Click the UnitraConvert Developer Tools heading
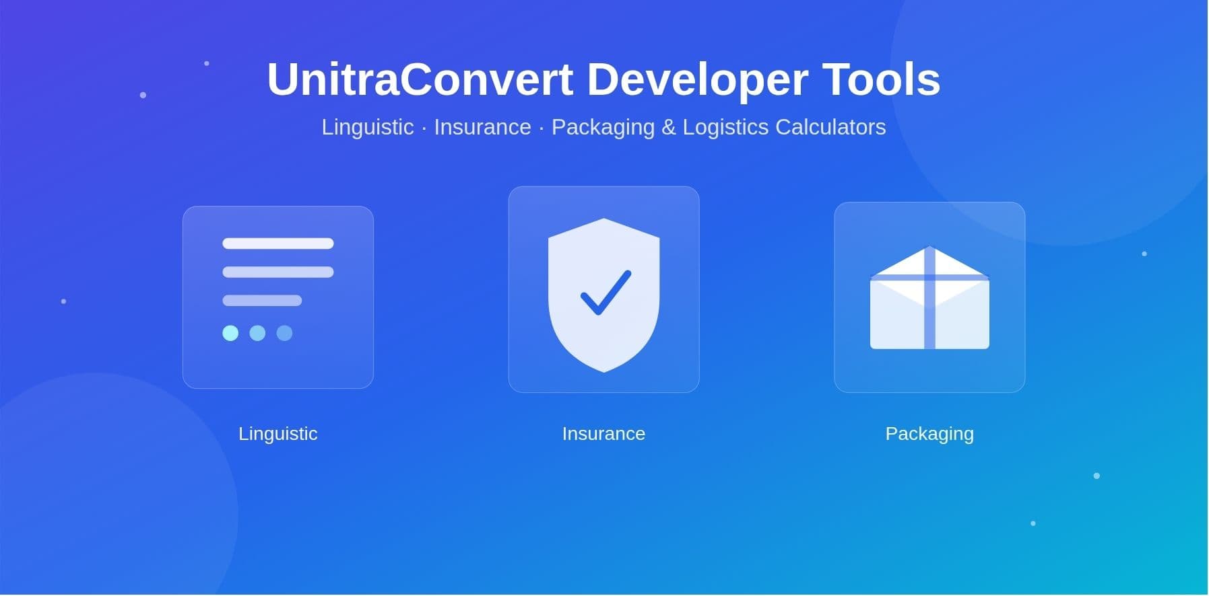This screenshot has height=596, width=1209. (603, 79)
